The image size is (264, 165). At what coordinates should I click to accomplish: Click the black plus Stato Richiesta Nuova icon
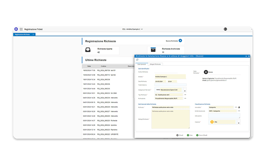click(206, 72)
